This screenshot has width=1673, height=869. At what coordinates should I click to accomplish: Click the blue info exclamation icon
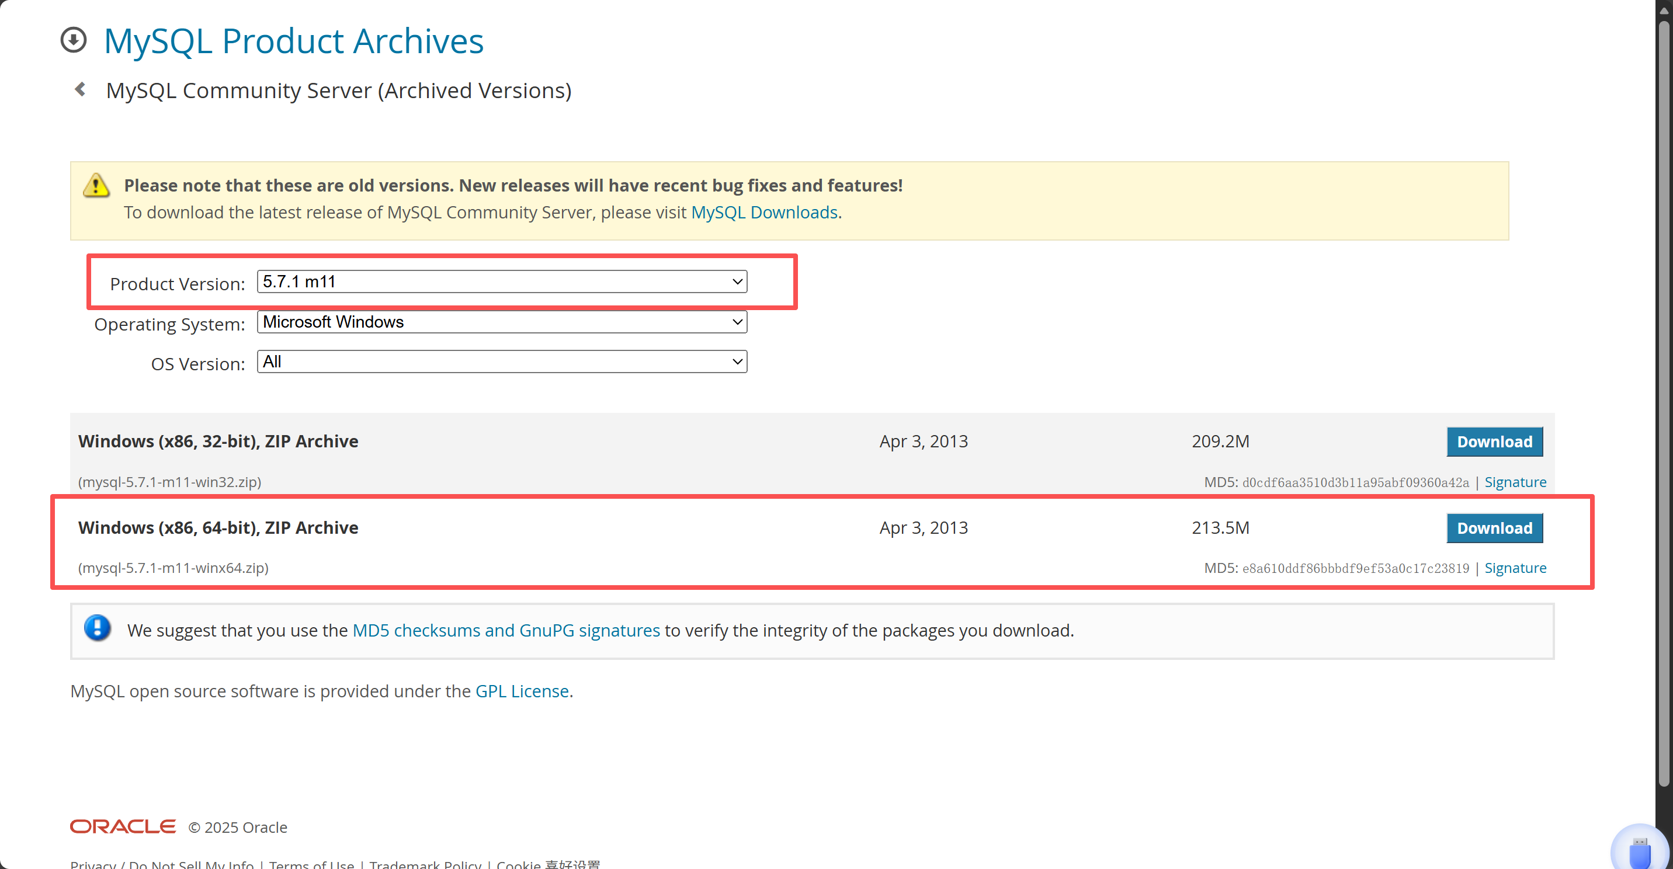tap(98, 628)
